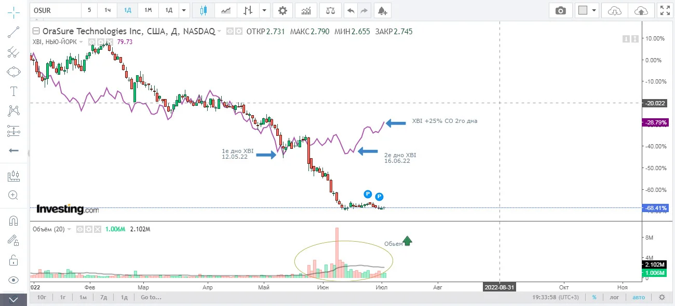Open the layout dropdown arrow
The image size is (675, 306).
click(x=595, y=10)
